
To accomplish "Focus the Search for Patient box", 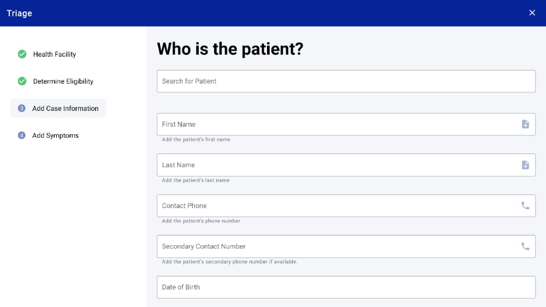I will point(346,81).
